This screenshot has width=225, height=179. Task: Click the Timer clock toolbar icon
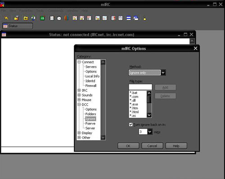(x=59, y=18)
